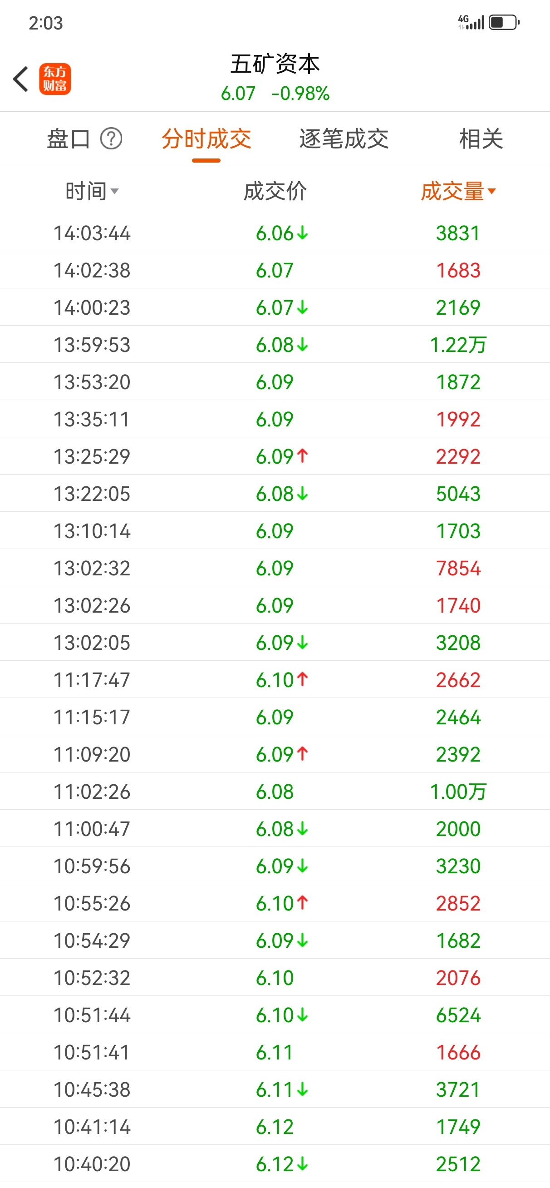Toggle sort by 成交量 column
The image size is (550, 1188).
point(458,191)
